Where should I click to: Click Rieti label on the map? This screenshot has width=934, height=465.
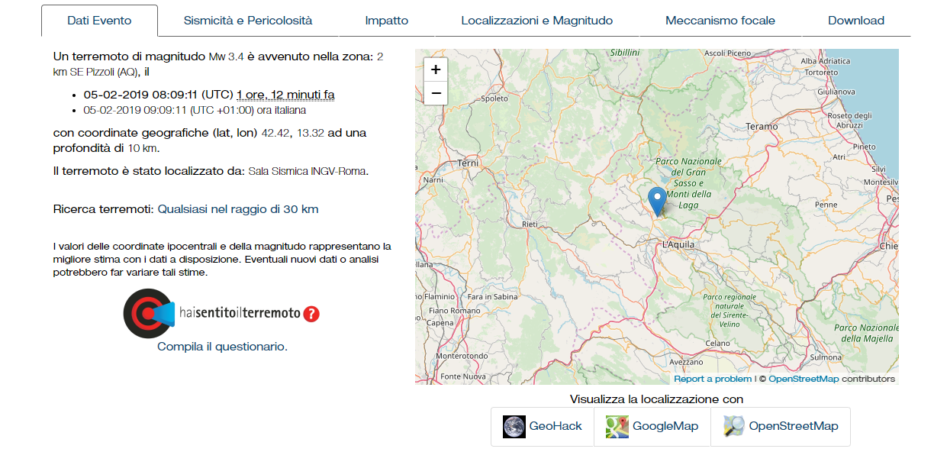530,224
